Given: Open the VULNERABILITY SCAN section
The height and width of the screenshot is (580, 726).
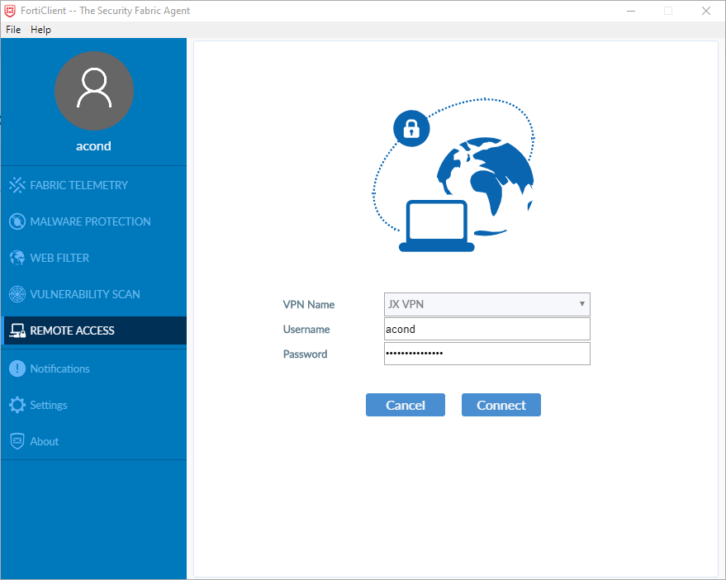Looking at the screenshot, I should (x=94, y=294).
